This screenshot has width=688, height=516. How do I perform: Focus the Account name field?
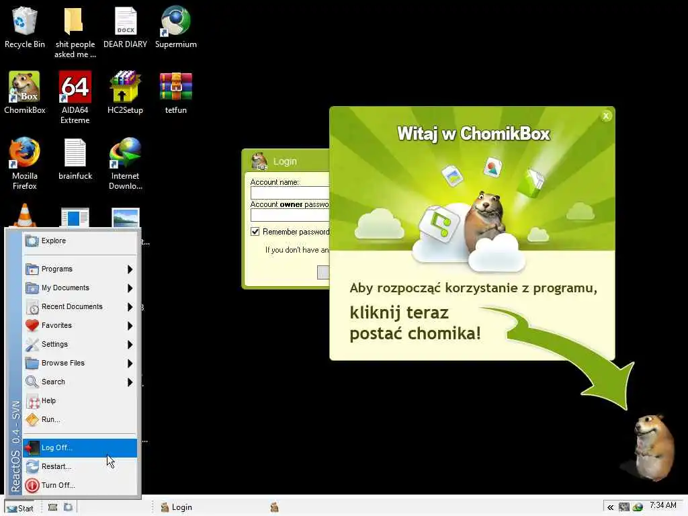290,193
